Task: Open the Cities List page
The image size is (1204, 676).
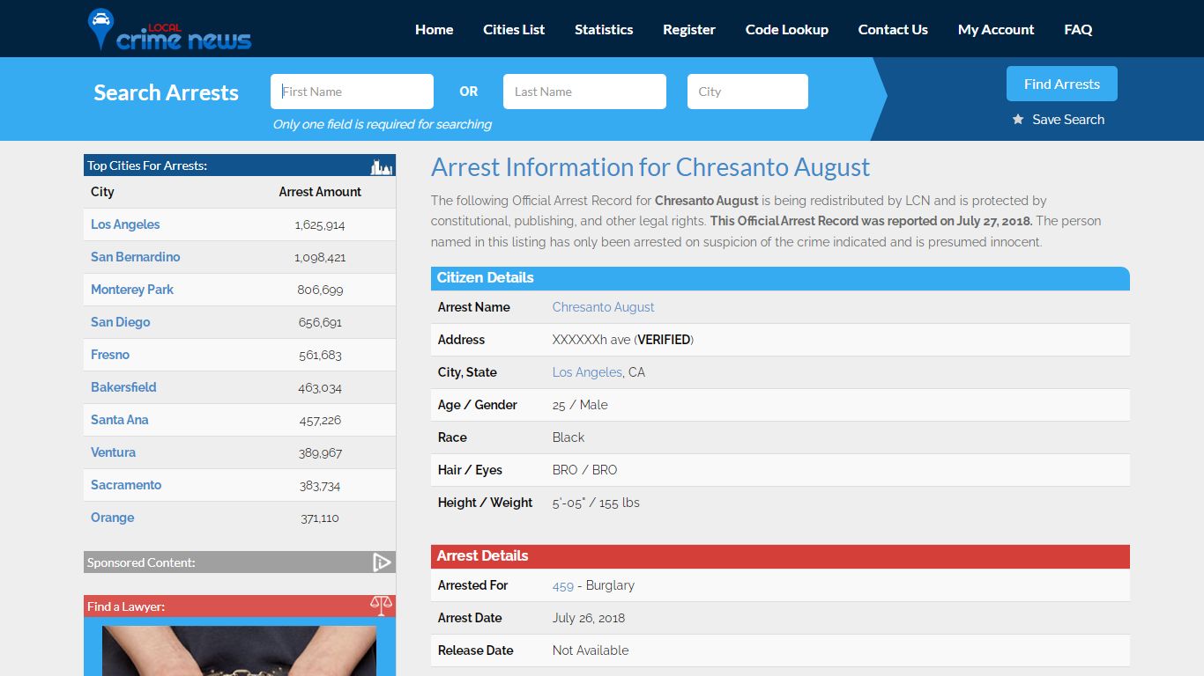Action: coord(514,30)
